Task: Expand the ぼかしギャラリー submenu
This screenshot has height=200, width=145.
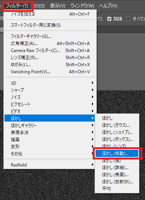Action: click(50, 126)
